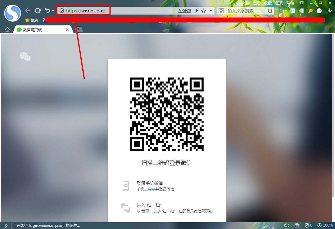Open the downloads arrow icon
The image size is (335, 229).
coord(329,11)
